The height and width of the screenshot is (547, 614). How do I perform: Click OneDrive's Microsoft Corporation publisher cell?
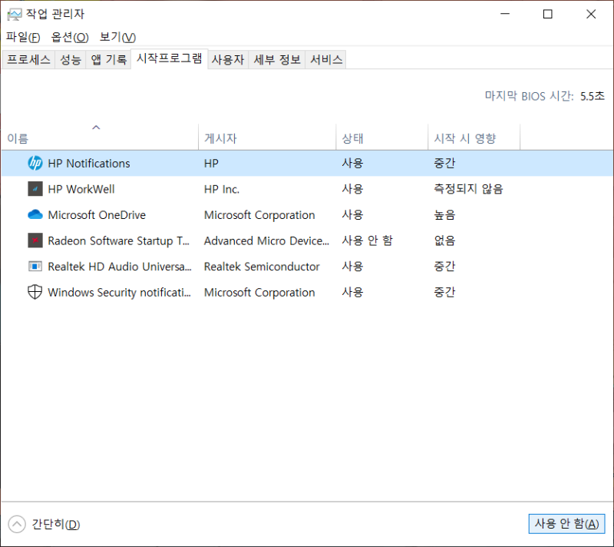click(259, 215)
